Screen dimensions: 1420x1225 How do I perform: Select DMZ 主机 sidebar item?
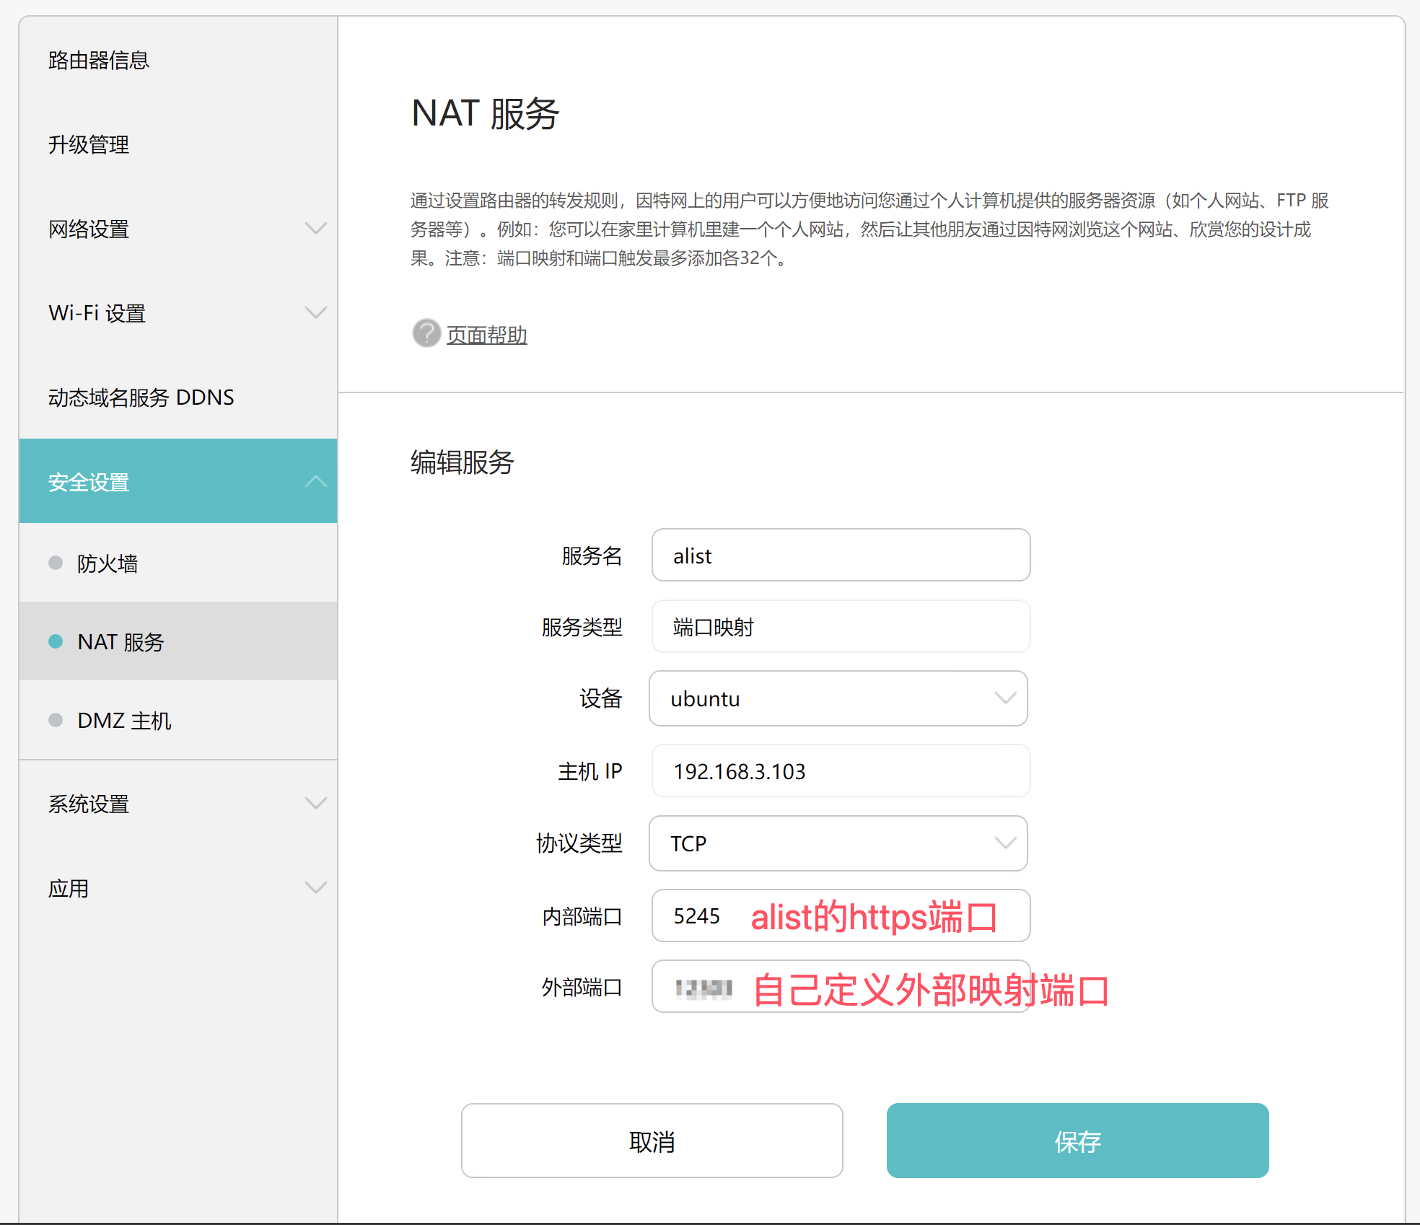tap(124, 721)
